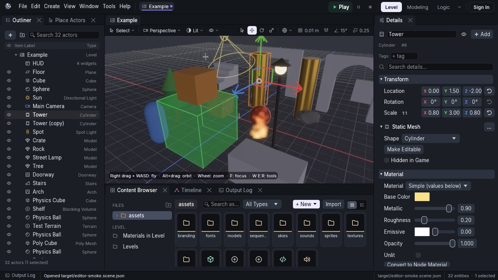Open the Tools menu
Viewport: 498px width, 280px height.
[x=109, y=7]
